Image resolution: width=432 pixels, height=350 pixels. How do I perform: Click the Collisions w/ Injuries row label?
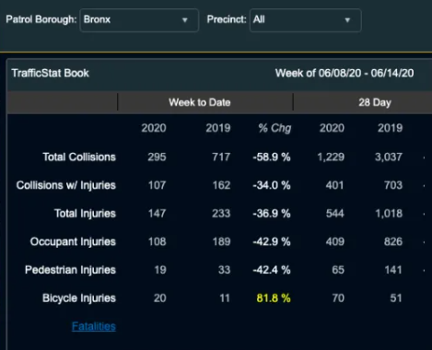pyautogui.click(x=66, y=185)
